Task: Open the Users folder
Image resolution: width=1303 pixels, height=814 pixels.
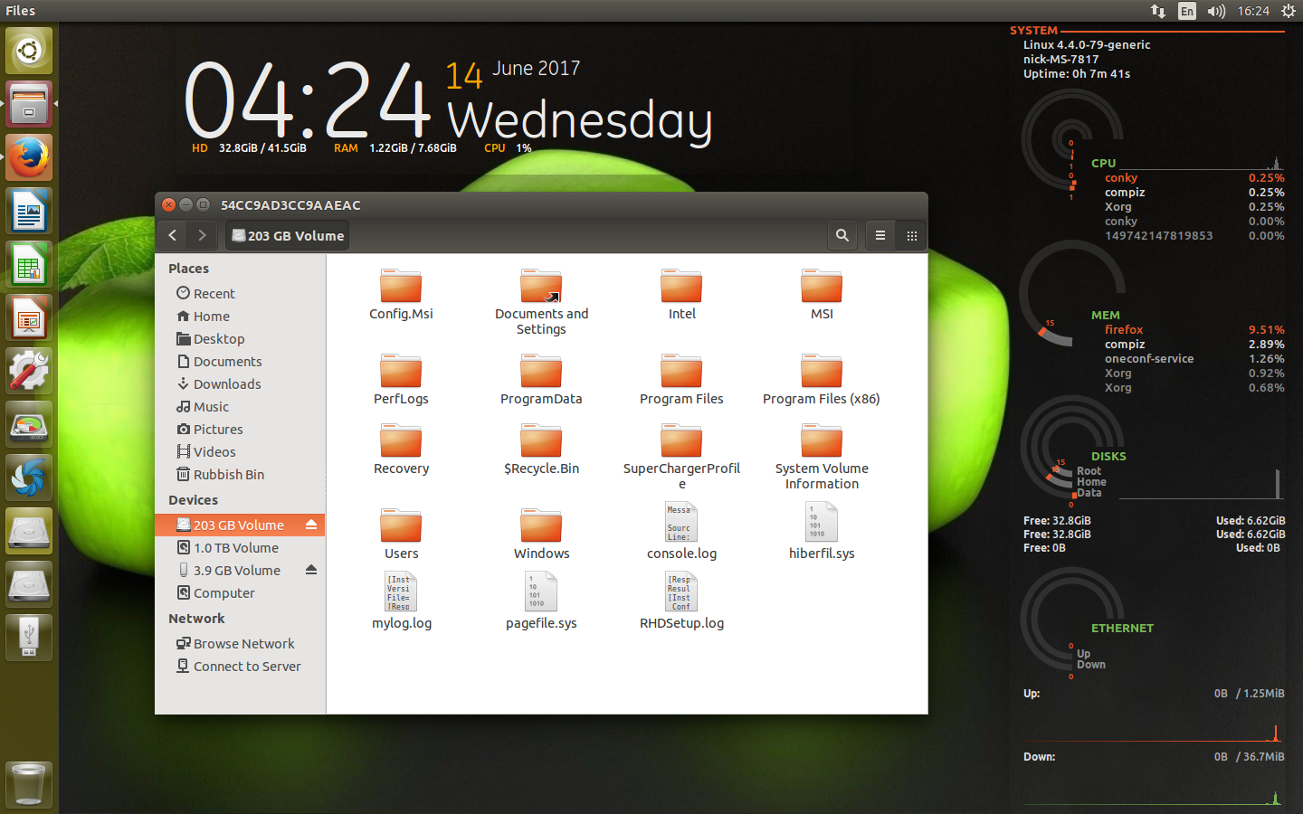Action: (x=401, y=535)
